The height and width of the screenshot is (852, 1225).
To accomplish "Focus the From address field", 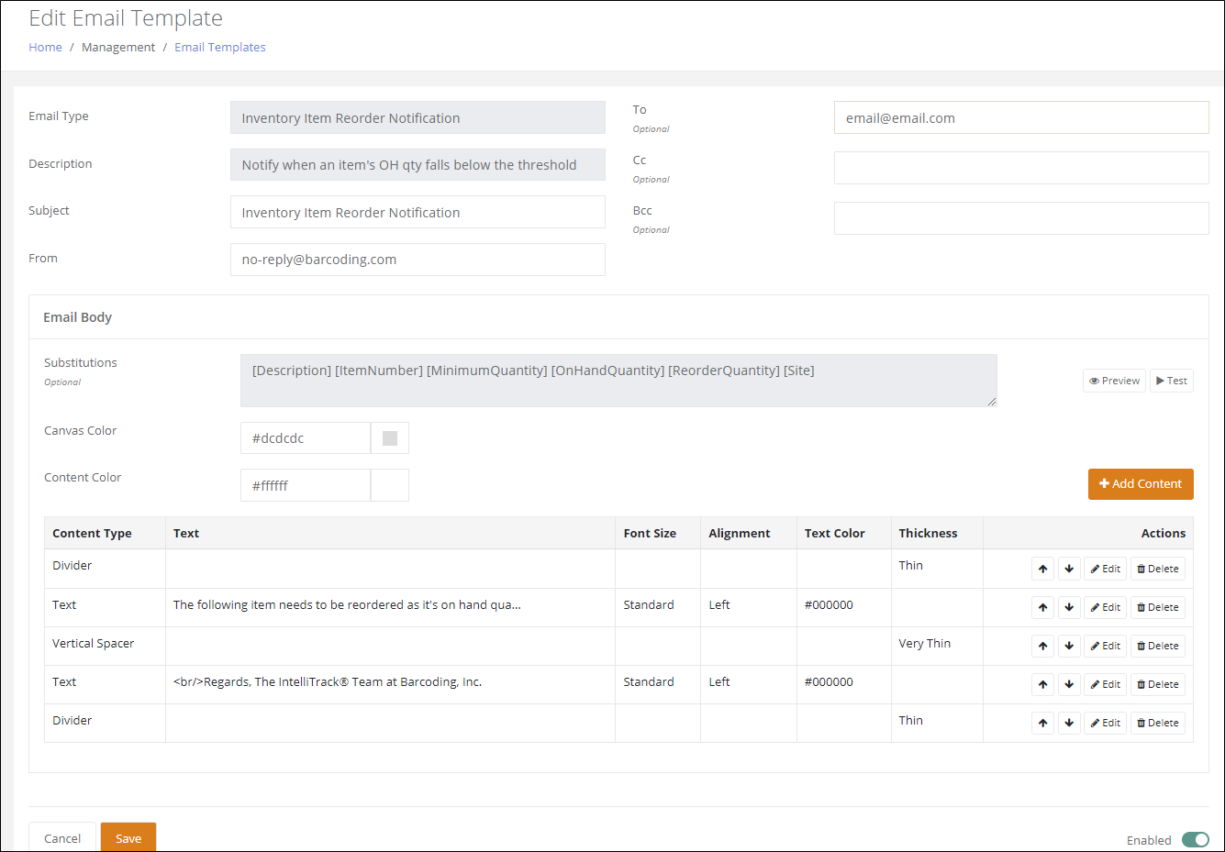I will [x=418, y=260].
